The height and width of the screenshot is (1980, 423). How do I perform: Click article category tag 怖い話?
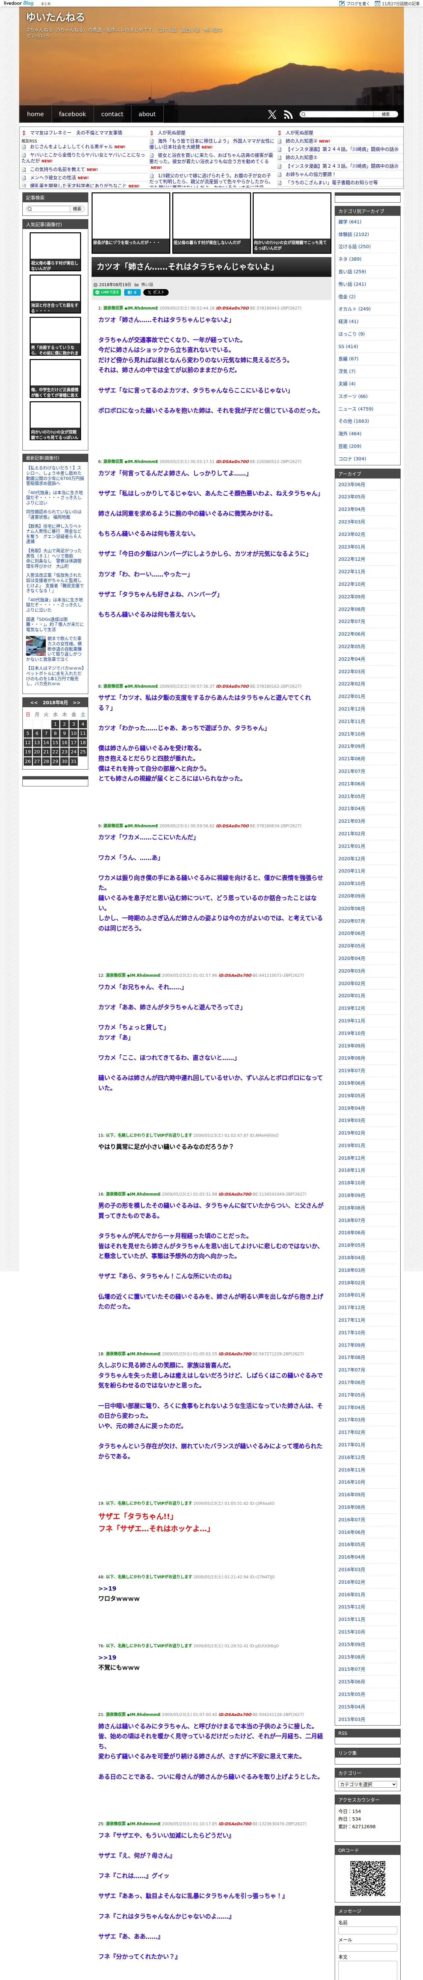pos(147,284)
